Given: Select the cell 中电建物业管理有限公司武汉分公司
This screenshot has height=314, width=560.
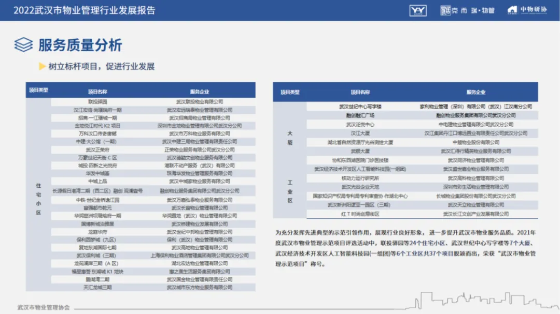Looking at the screenshot, I should [475, 124].
